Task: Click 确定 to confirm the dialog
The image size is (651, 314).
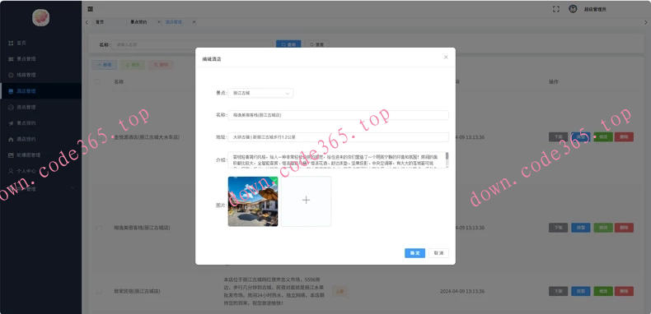Action: pyautogui.click(x=414, y=253)
